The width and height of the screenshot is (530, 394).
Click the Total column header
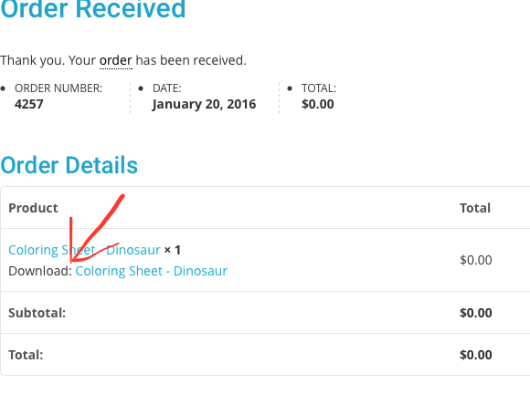[x=475, y=208]
